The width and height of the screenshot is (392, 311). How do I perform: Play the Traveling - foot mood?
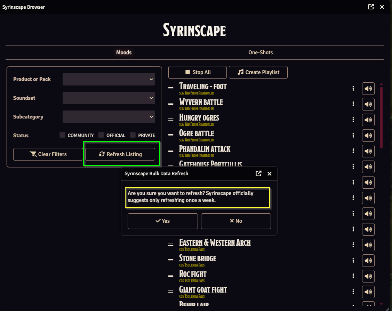click(368, 88)
